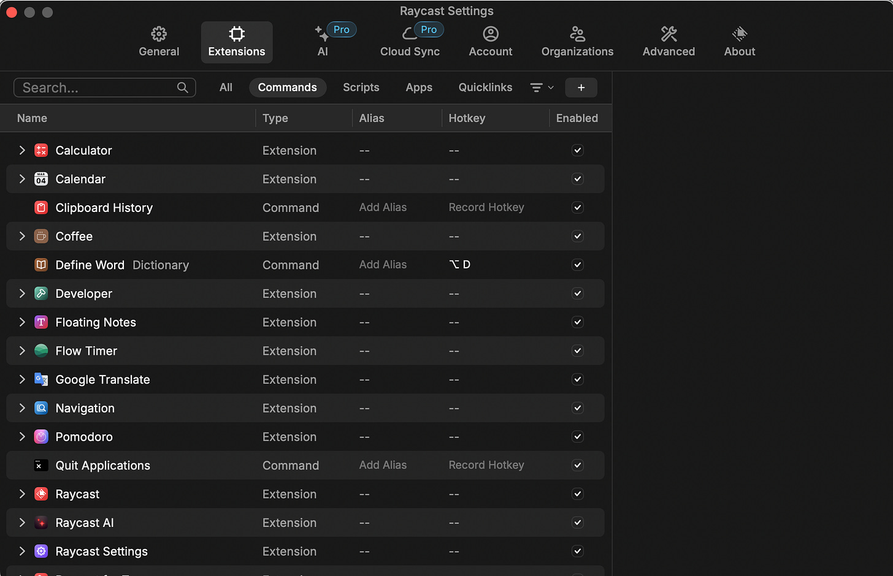Uncheck Floating Notes enabled checkbox
Screen dimensions: 893x576
(577, 322)
